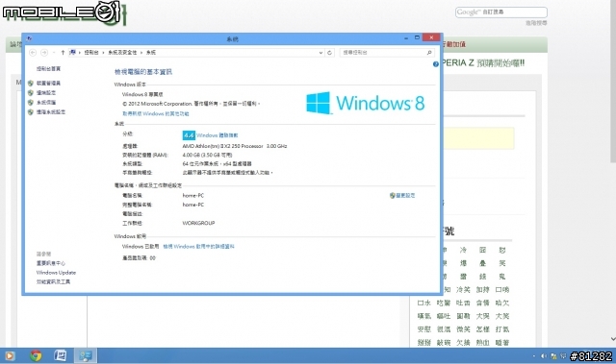
Task: Click the network tray icon
Action: coord(554,356)
